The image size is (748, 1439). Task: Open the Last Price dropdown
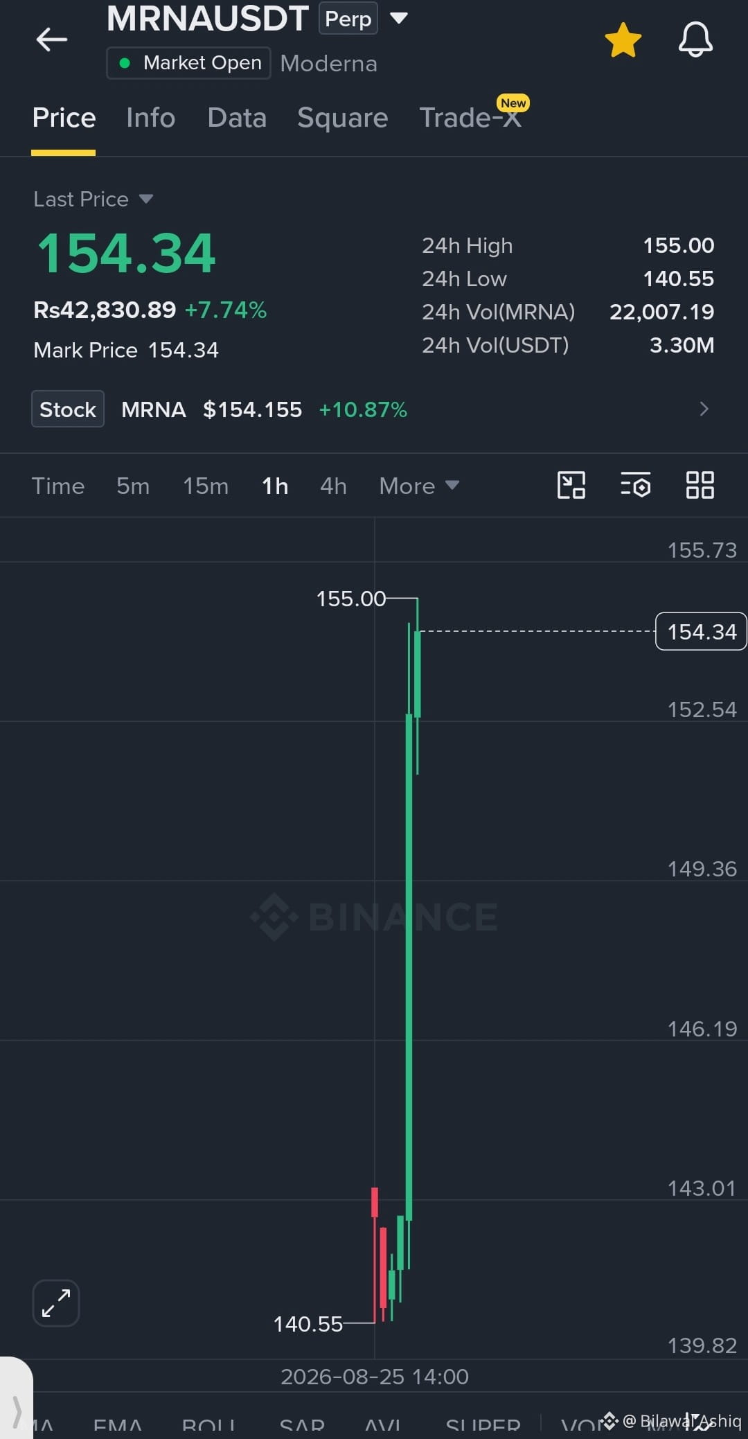[x=93, y=200]
